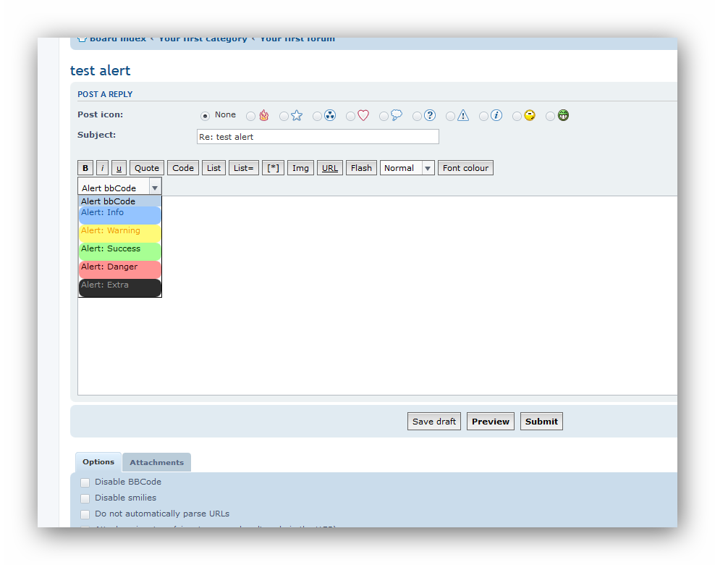Select the flame post icon
This screenshot has width=715, height=565.
click(263, 115)
